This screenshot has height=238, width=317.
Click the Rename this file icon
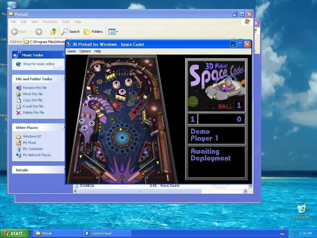coord(18,88)
